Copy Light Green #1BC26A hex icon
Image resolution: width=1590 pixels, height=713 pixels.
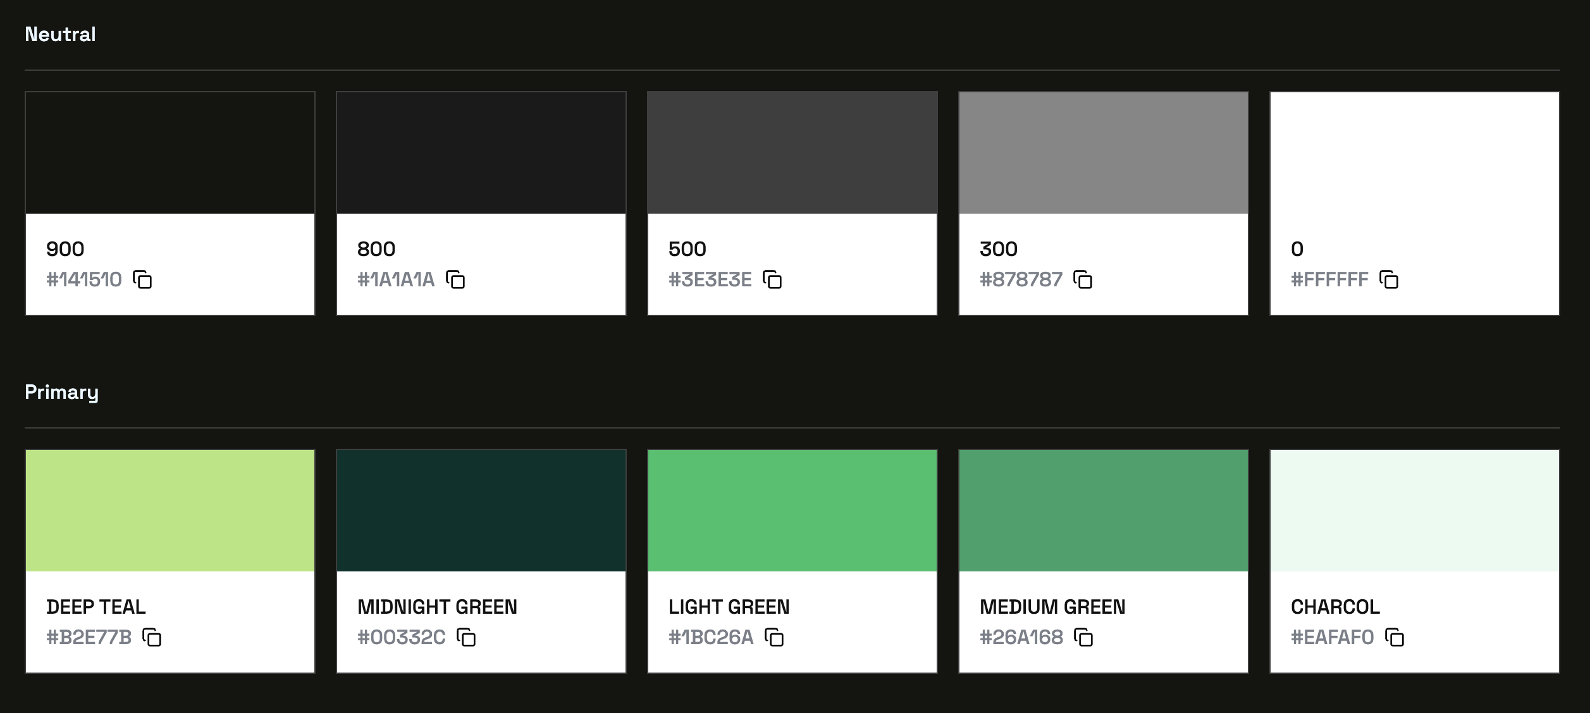(774, 637)
